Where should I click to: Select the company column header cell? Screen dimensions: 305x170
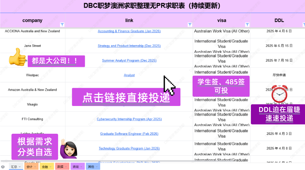coord(32,21)
